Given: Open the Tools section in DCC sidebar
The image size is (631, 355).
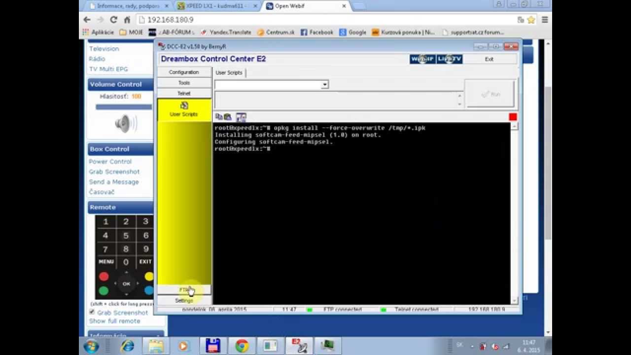Looking at the screenshot, I should click(x=184, y=83).
